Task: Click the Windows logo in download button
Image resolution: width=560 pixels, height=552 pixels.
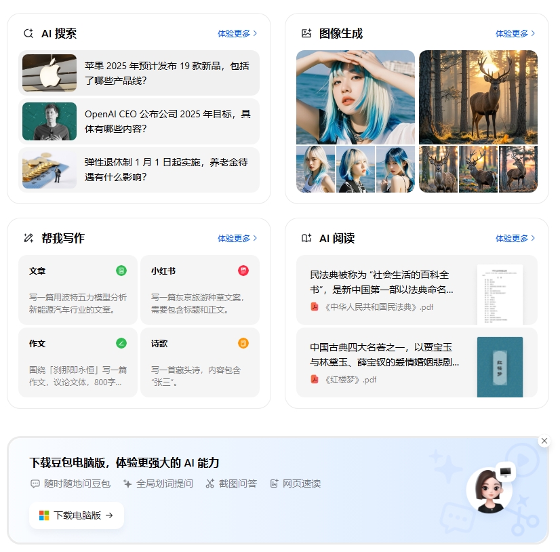Action: point(44,515)
